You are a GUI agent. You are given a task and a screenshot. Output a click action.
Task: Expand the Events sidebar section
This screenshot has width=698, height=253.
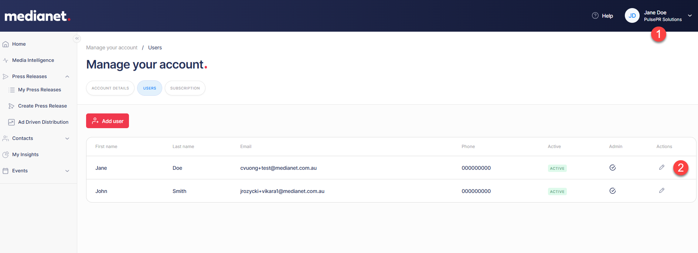[67, 171]
